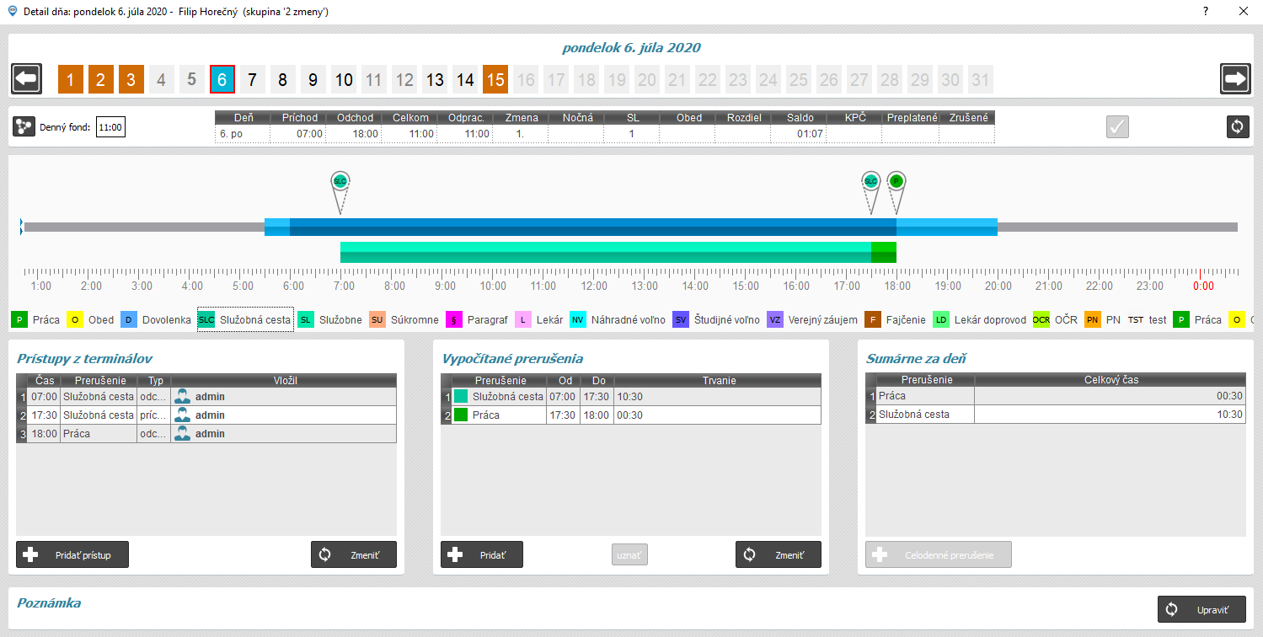Image resolution: width=1263 pixels, height=637 pixels.
Task: Choose the PN legend item
Action: (x=1102, y=320)
